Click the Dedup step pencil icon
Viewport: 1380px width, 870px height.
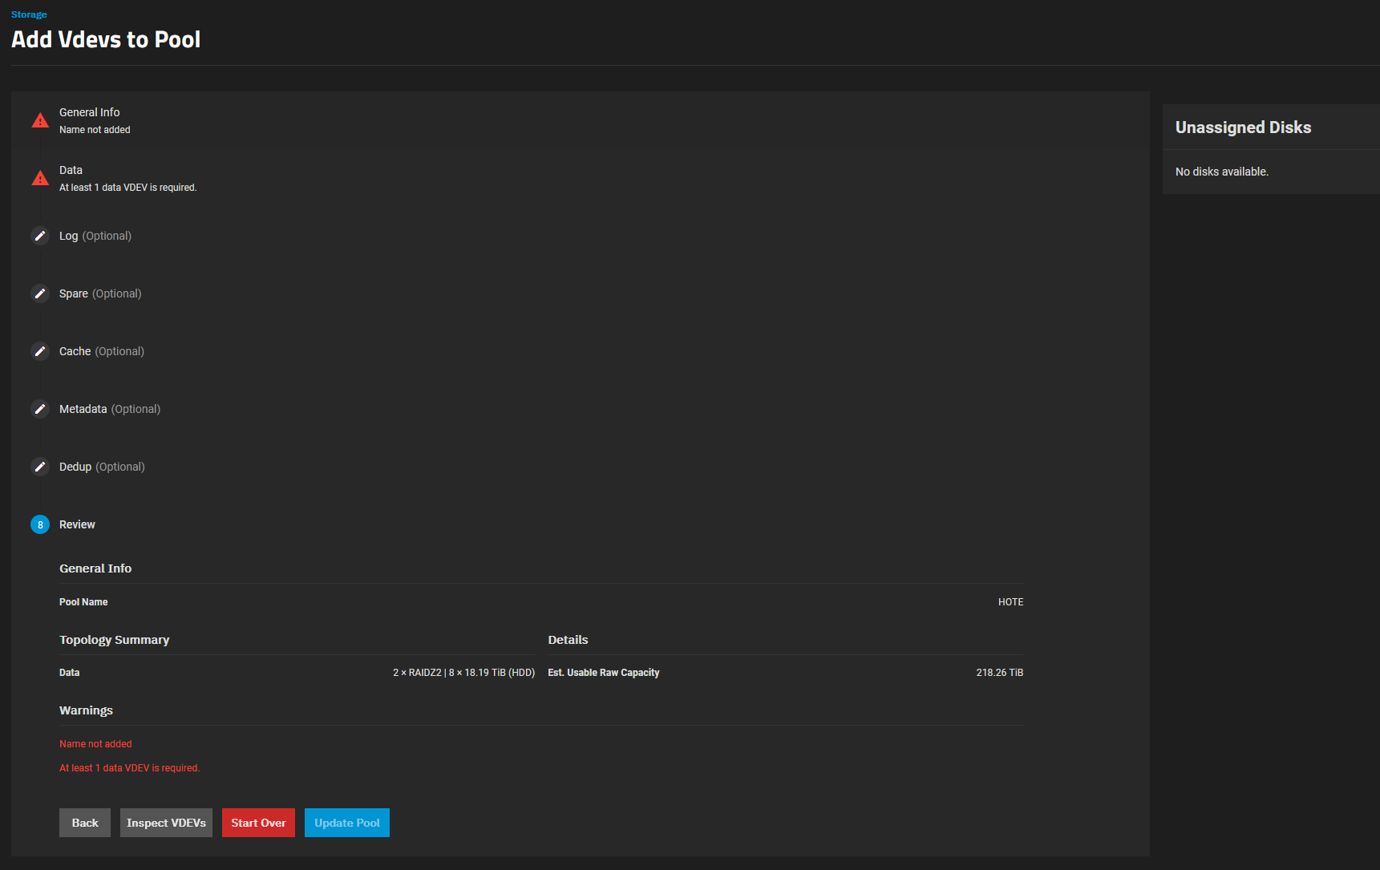pyautogui.click(x=40, y=467)
